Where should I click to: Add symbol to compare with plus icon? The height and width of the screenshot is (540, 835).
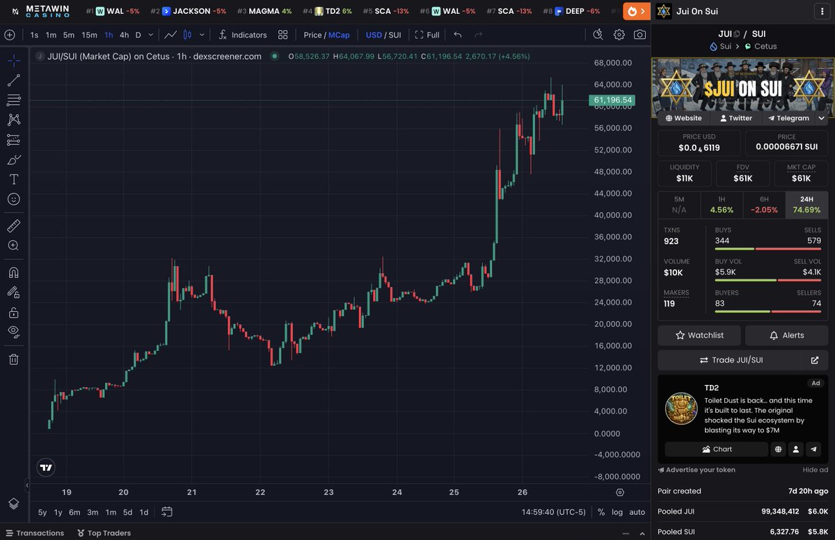[10, 35]
